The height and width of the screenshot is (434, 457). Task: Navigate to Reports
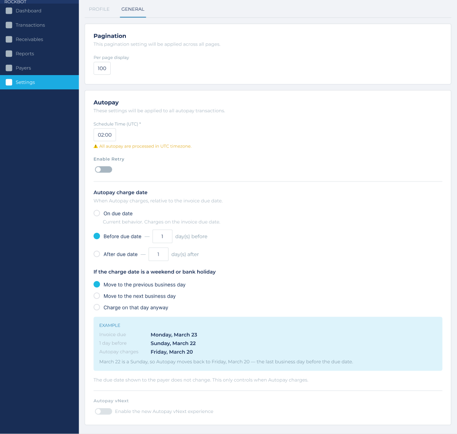39,54
